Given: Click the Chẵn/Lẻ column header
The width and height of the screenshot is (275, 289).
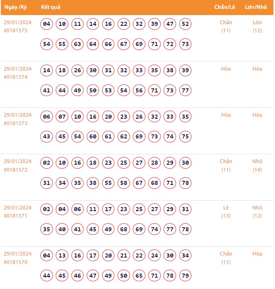Looking at the screenshot, I should [x=226, y=7].
